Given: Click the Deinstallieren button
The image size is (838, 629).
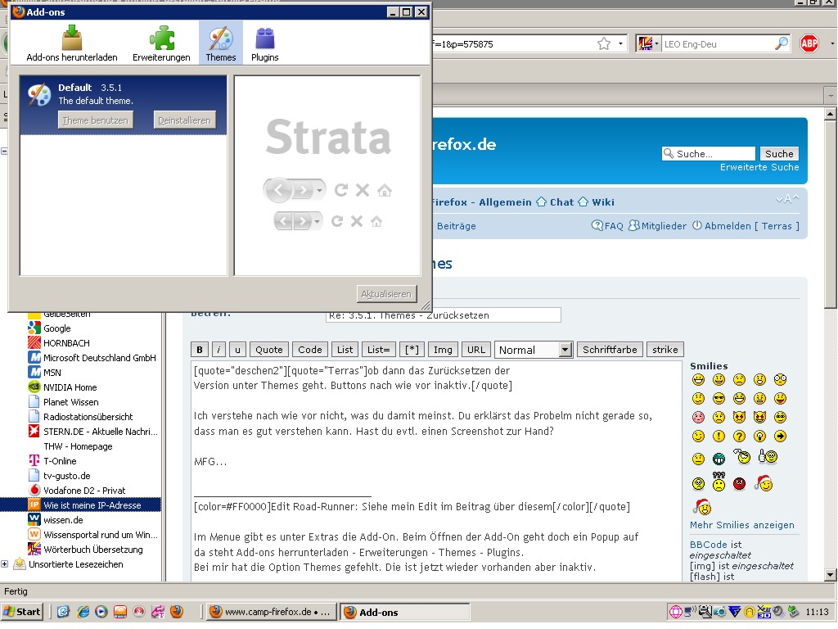Looking at the screenshot, I should coord(184,120).
